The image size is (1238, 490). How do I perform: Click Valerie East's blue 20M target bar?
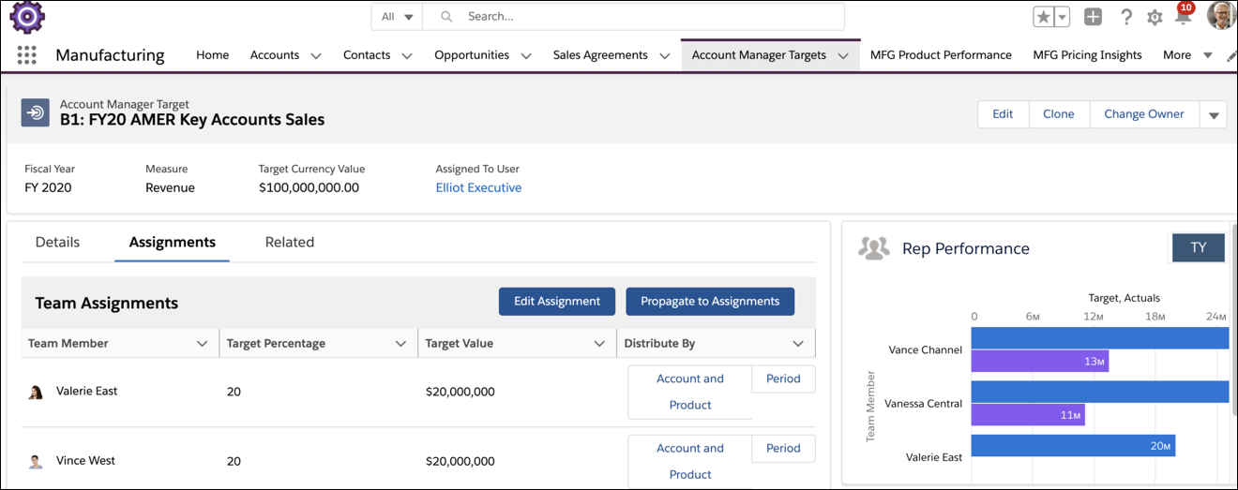tap(1073, 446)
